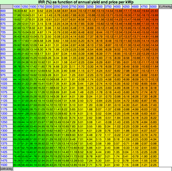172x171 pixels.
Task: Select cell 29.92 in row 800
Action: coord(17,45)
